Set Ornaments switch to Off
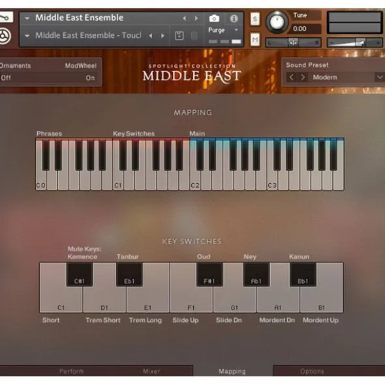 point(6,78)
